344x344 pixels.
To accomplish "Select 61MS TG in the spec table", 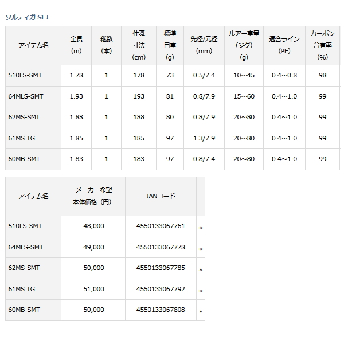I will [x=22, y=138].
